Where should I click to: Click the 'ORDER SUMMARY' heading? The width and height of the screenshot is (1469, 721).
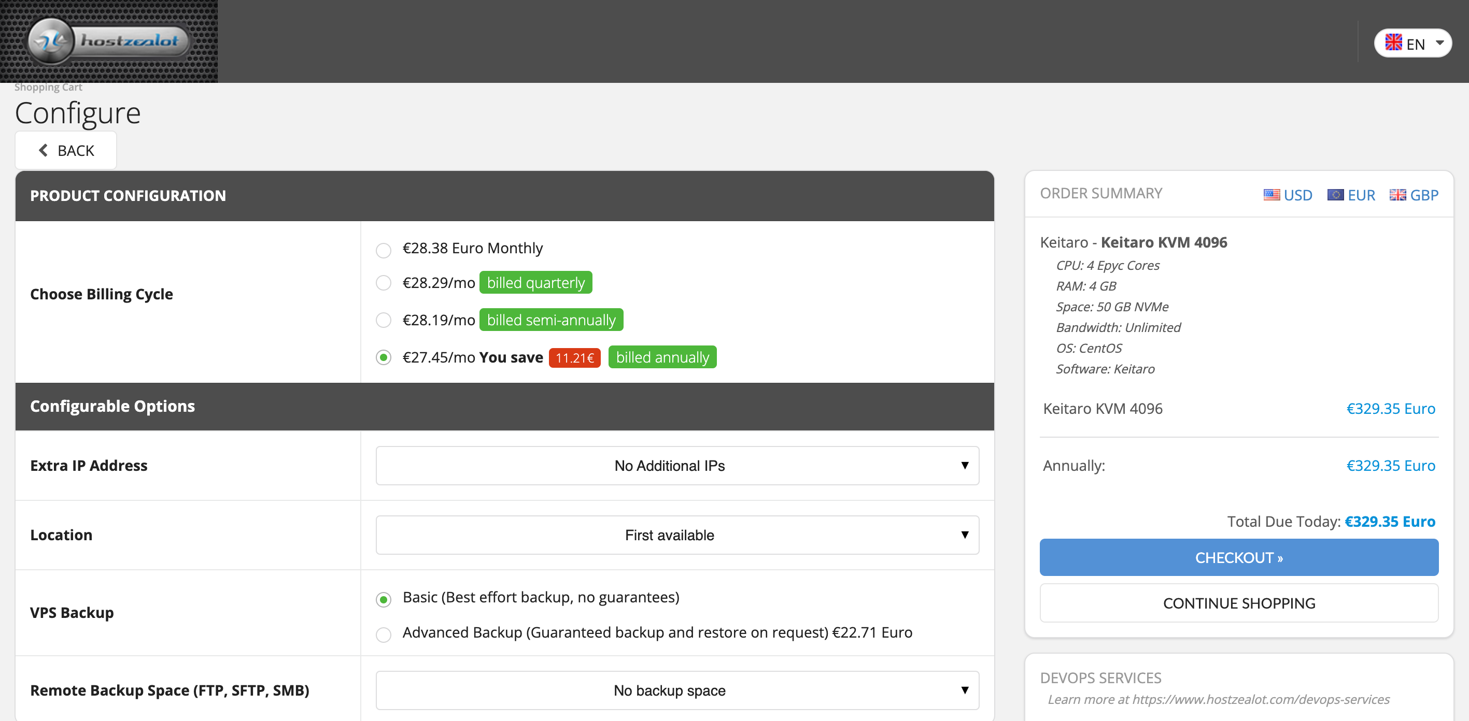[1100, 194]
